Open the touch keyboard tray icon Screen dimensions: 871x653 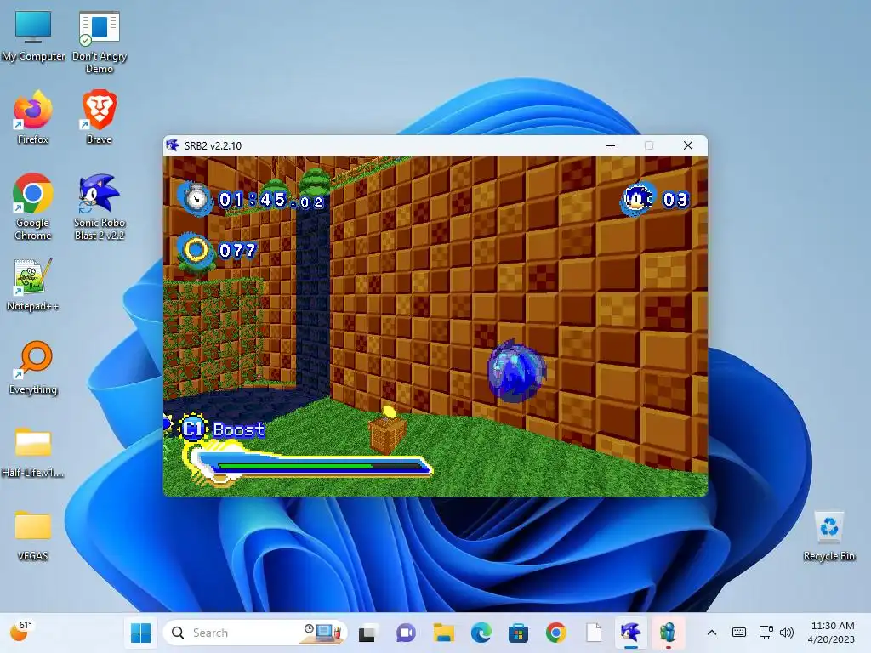[739, 633]
